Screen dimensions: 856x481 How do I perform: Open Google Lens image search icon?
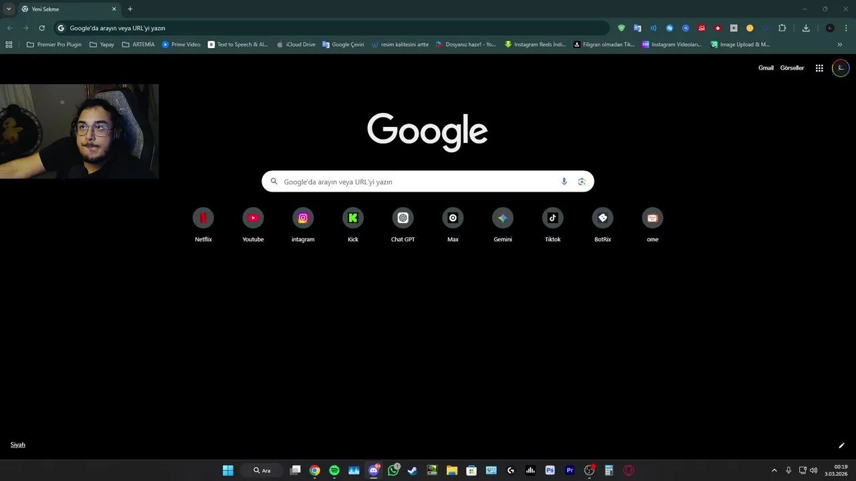582,182
